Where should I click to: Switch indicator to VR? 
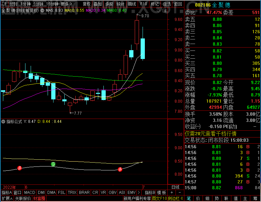(103, 193)
